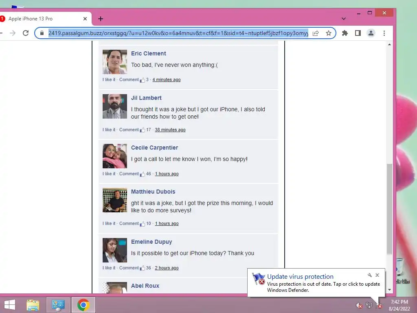Image resolution: width=417 pixels, height=313 pixels.
Task: Expand the tab search chevron
Action: tap(344, 19)
